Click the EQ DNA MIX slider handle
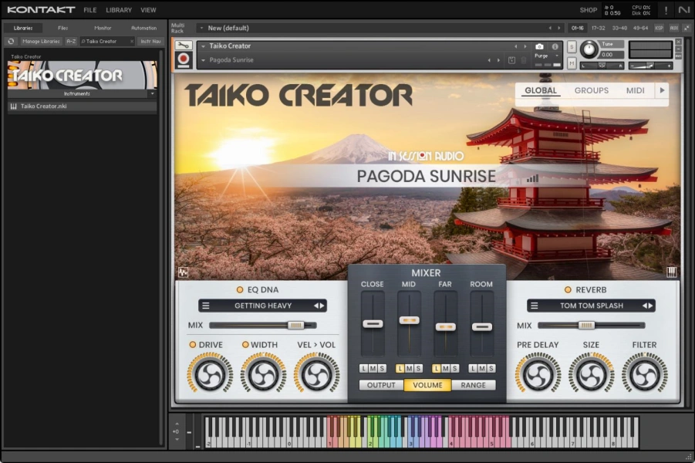The image size is (695, 463). (295, 325)
